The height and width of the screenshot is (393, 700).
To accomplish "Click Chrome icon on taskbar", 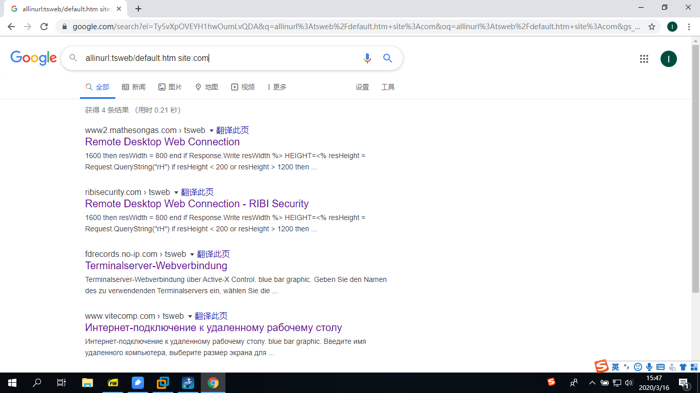I will pyautogui.click(x=213, y=382).
